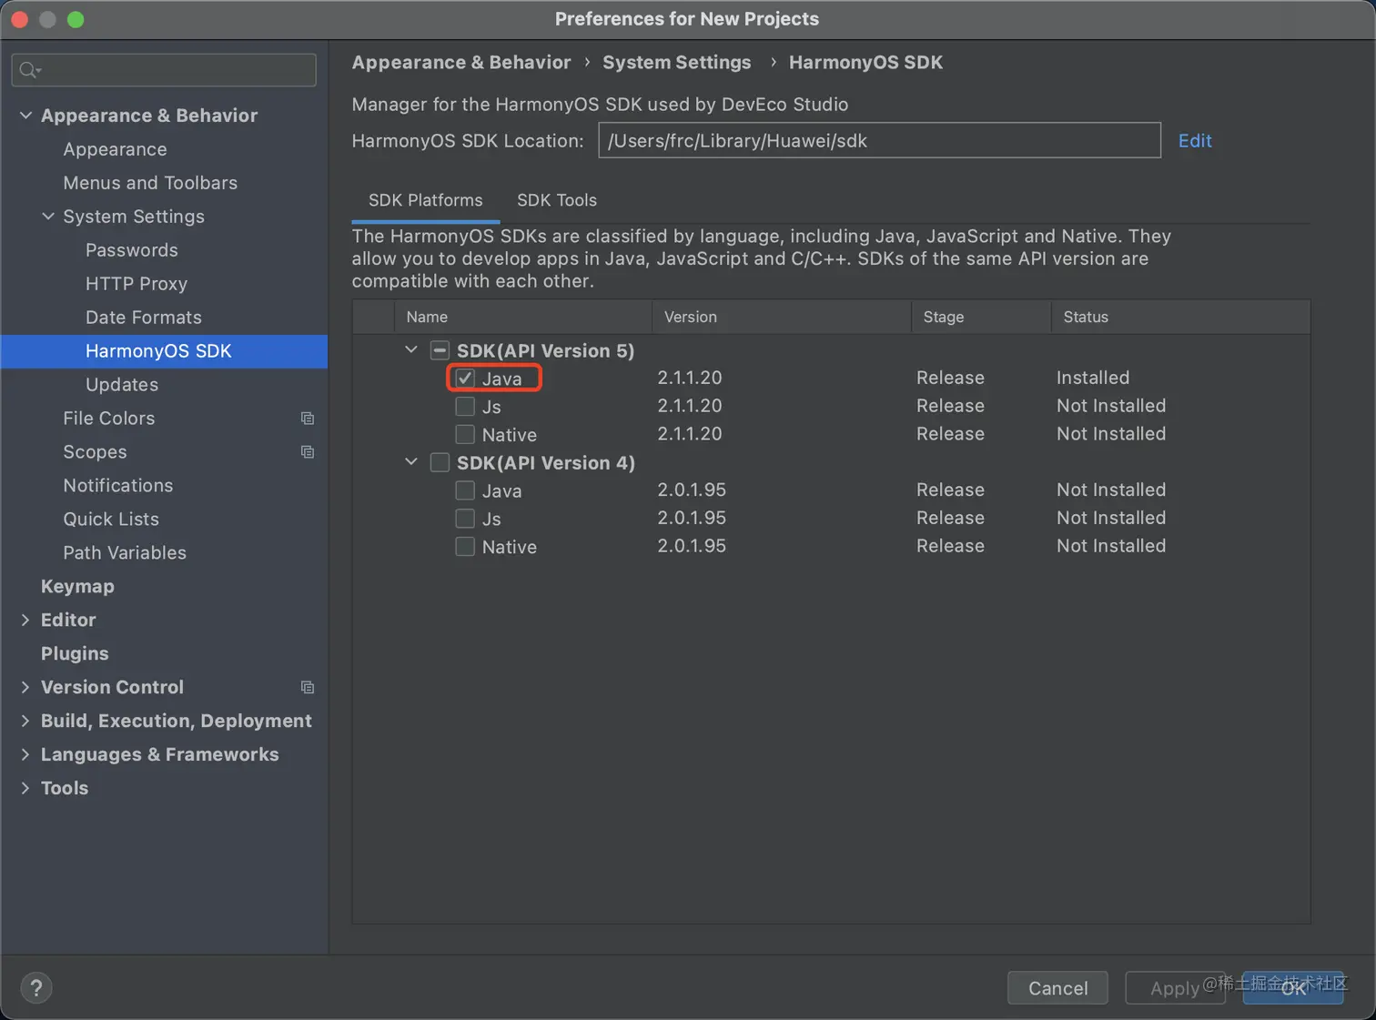Viewport: 1376px width, 1020px height.
Task: Check the Native checkbox under API Version 5
Action: 465,435
